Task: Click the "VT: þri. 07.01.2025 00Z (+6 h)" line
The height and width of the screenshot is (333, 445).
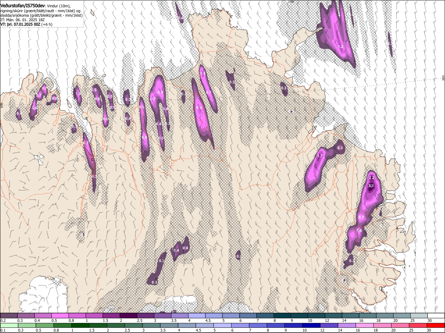Action: [x=26, y=24]
